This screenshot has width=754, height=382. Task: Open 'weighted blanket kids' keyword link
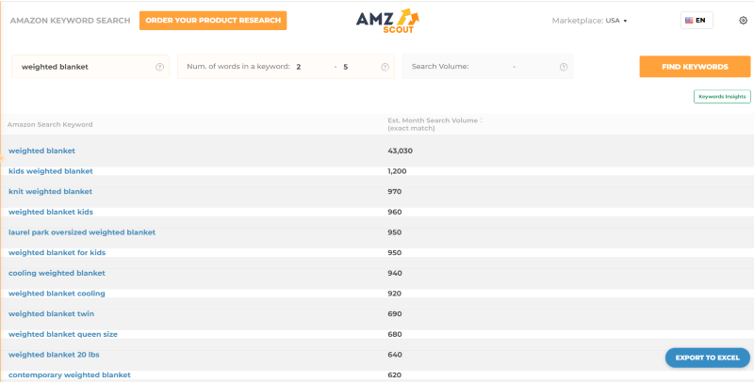[51, 212]
